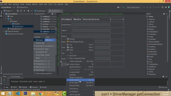
Task: Open Chrome from the taskbar
Action: (41, 94)
